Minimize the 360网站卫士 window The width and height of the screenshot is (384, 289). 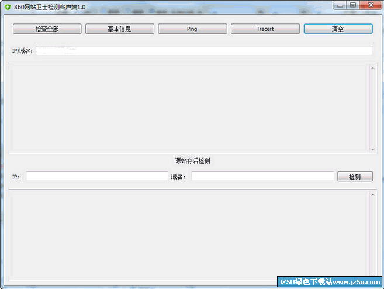click(x=340, y=5)
